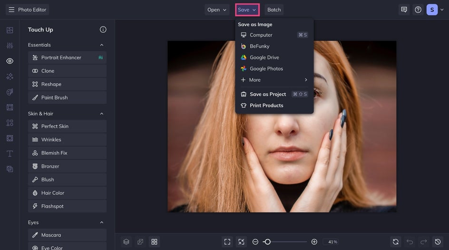Click the undo arrow icon
The height and width of the screenshot is (250, 449).
coord(410,242)
